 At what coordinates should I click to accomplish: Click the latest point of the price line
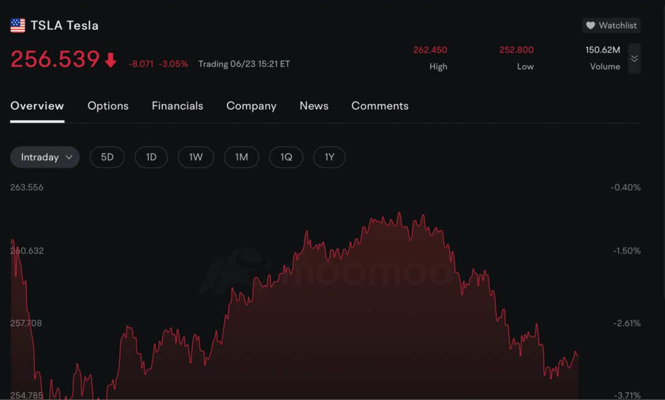[x=578, y=355]
